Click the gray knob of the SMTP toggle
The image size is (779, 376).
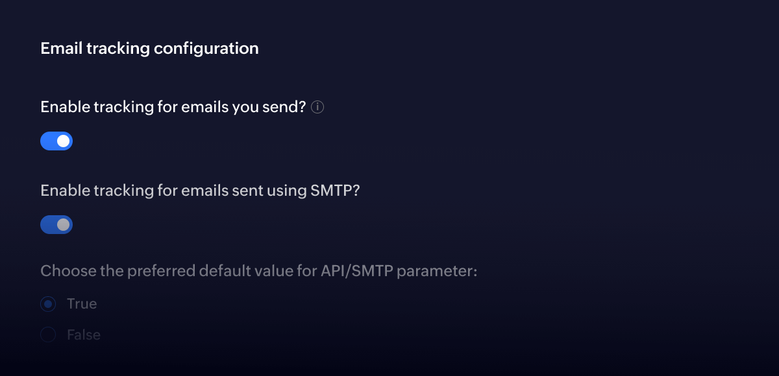coord(63,225)
